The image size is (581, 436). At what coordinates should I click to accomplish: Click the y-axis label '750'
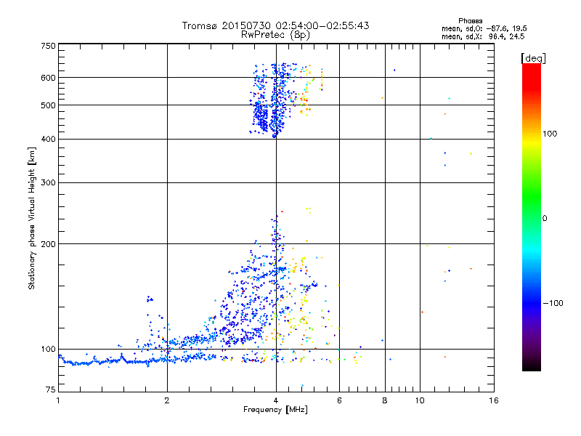48,46
